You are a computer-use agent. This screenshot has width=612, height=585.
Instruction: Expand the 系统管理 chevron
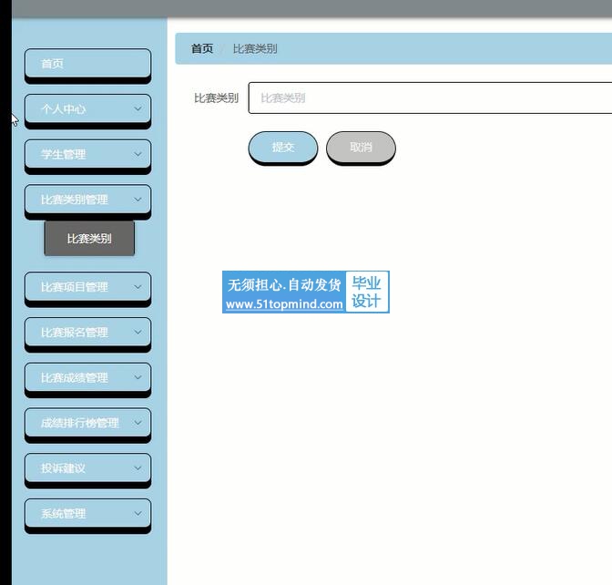138,513
